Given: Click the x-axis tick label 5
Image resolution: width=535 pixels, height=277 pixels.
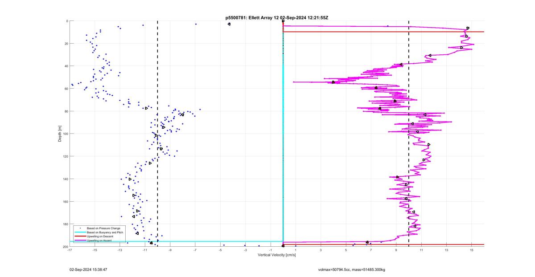Looking at the screenshot, I should (346, 250).
